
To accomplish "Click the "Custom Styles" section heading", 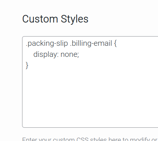I will pos(55,19).
